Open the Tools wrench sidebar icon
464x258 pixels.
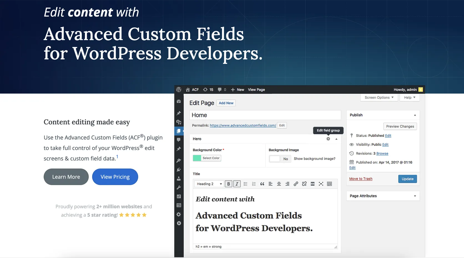[179, 187]
